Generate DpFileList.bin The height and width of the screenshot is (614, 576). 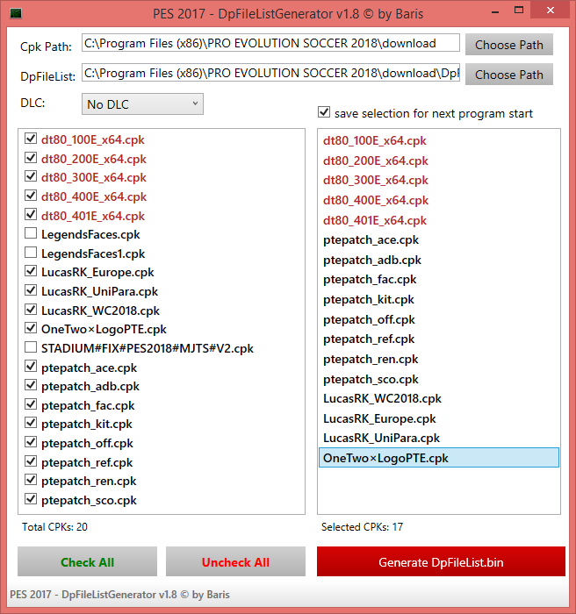(x=441, y=561)
